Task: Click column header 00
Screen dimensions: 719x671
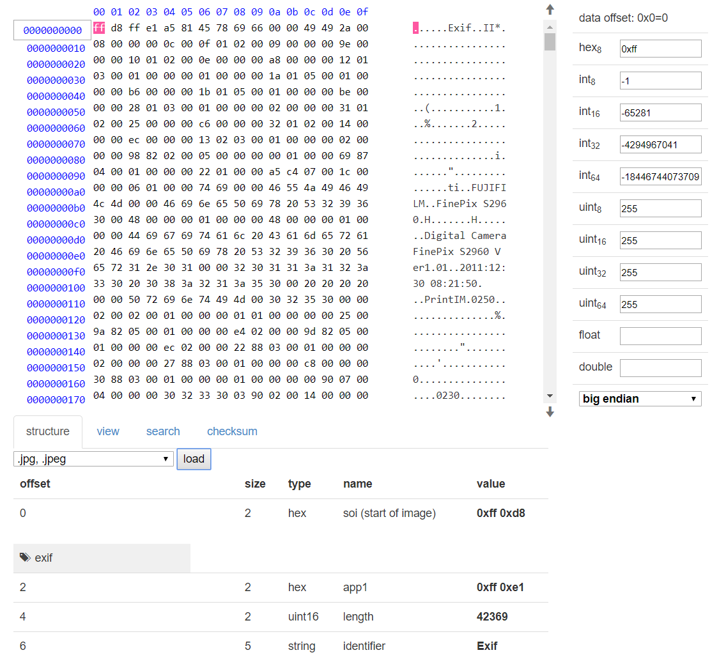Action: coord(99,12)
